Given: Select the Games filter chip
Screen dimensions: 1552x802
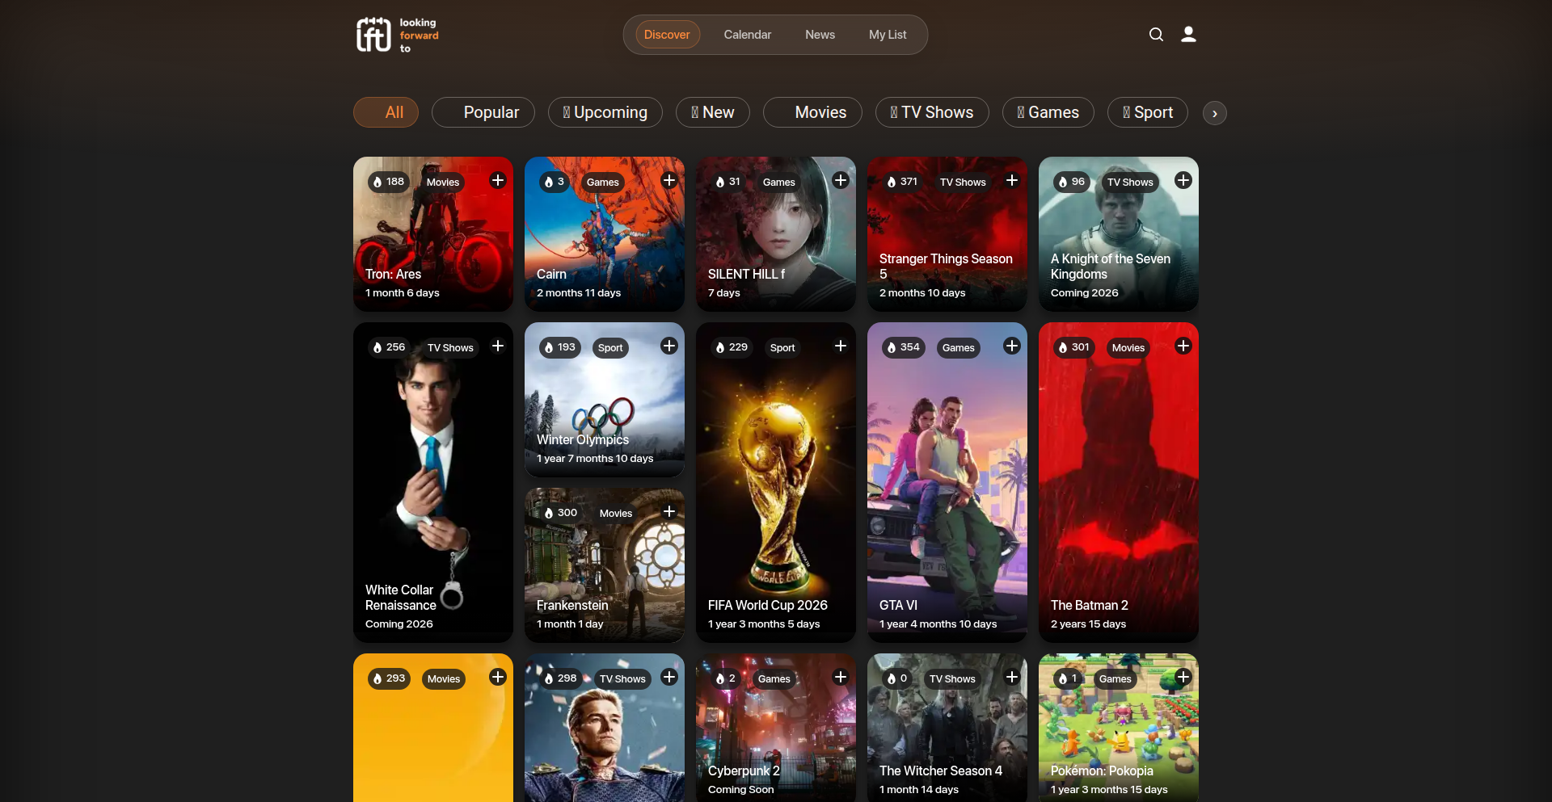Looking at the screenshot, I should click(x=1048, y=112).
